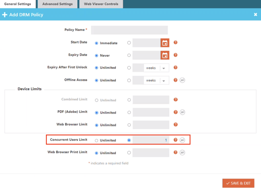Viewport: 261px width, 192px height.
Task: Choose the custom Start Date radio option
Action: [x=129, y=43]
